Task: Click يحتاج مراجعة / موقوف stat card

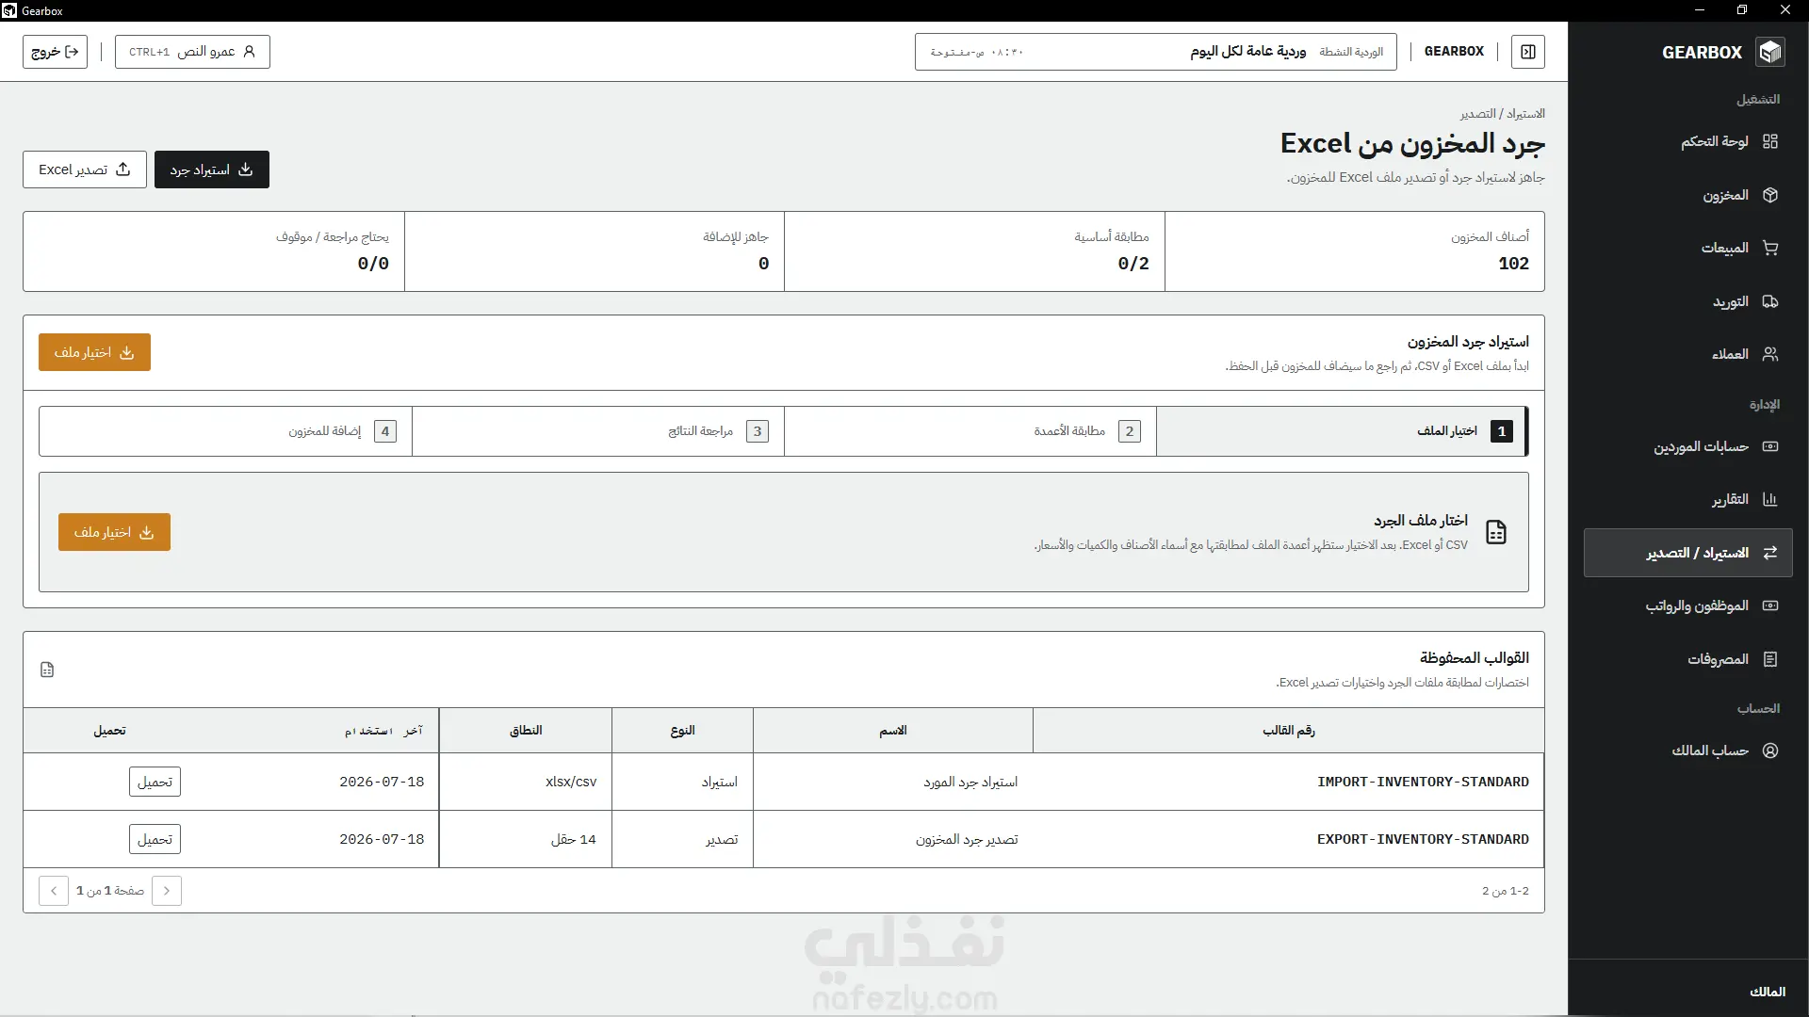Action: tap(214, 251)
